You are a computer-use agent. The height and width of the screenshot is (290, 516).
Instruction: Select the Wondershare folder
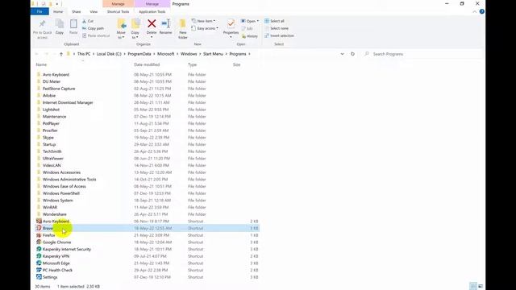[x=55, y=214]
